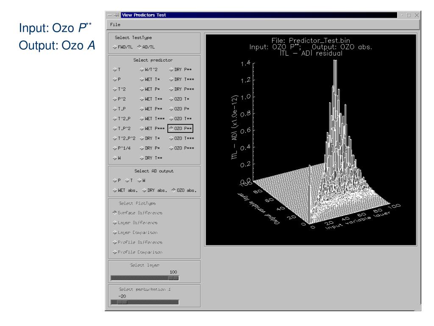Choose predictor OZO T**
This screenshot has width=434, height=326.
tap(181, 119)
